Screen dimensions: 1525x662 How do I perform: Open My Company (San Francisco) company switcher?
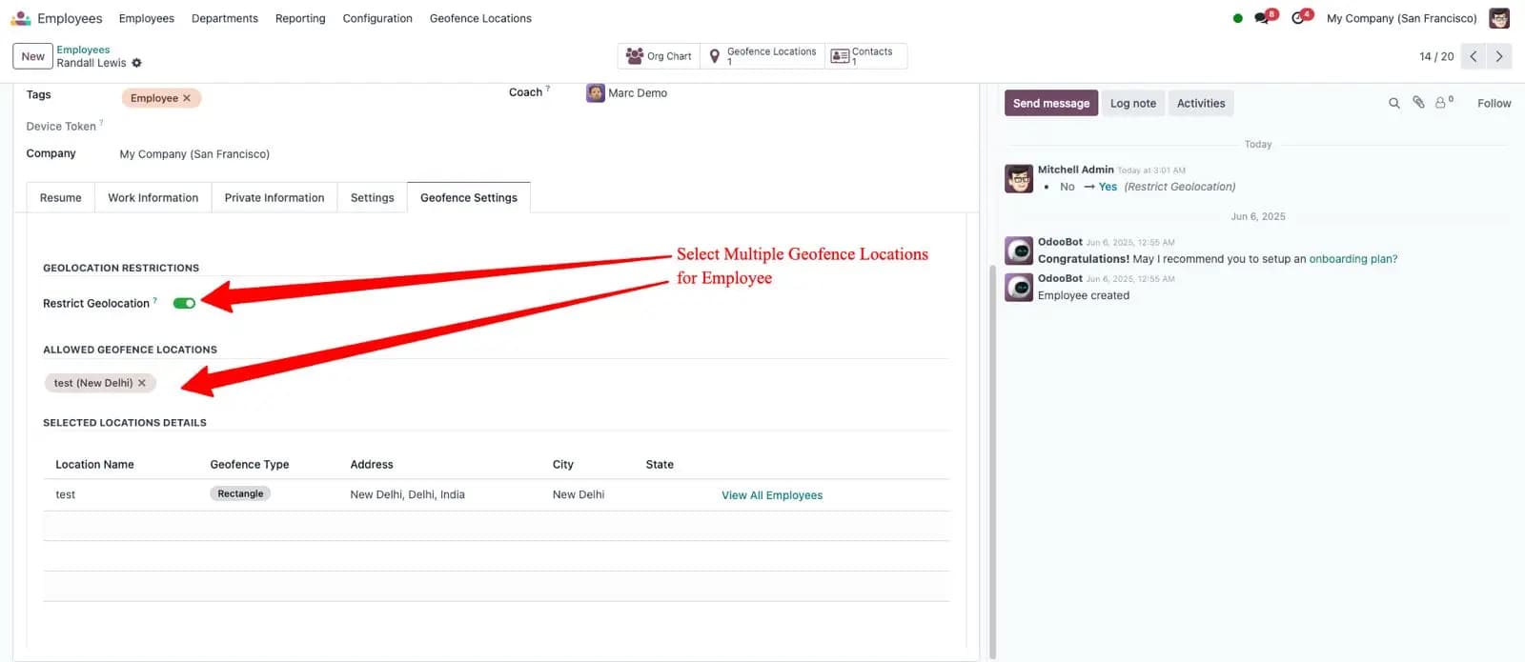1401,18
